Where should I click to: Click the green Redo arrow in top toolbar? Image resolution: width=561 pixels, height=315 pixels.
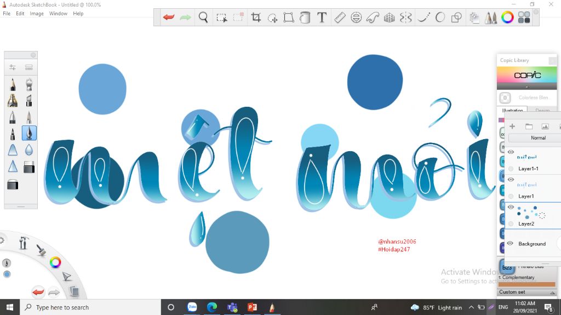[x=185, y=17]
